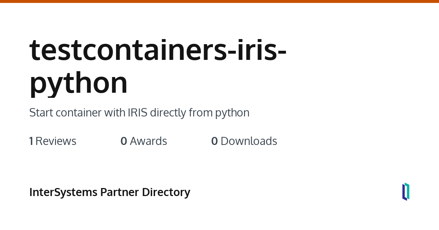Image resolution: width=439 pixels, height=230 pixels.
Task: Select the app description subtitle text
Action: tap(139, 113)
